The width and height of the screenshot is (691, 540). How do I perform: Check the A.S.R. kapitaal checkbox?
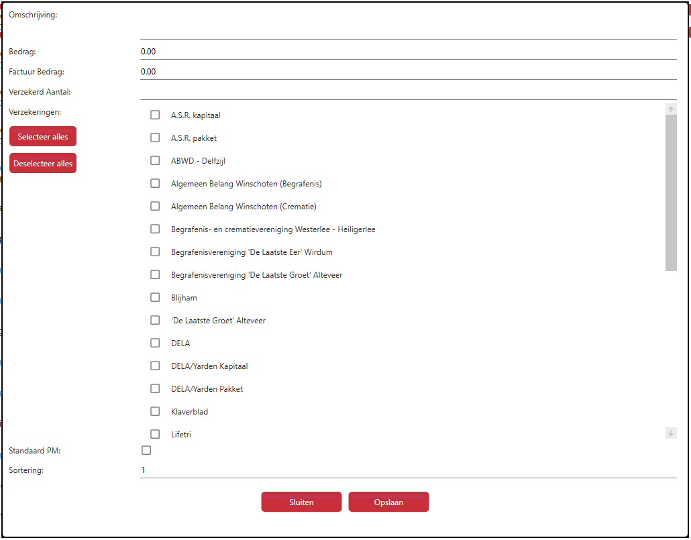(x=155, y=115)
